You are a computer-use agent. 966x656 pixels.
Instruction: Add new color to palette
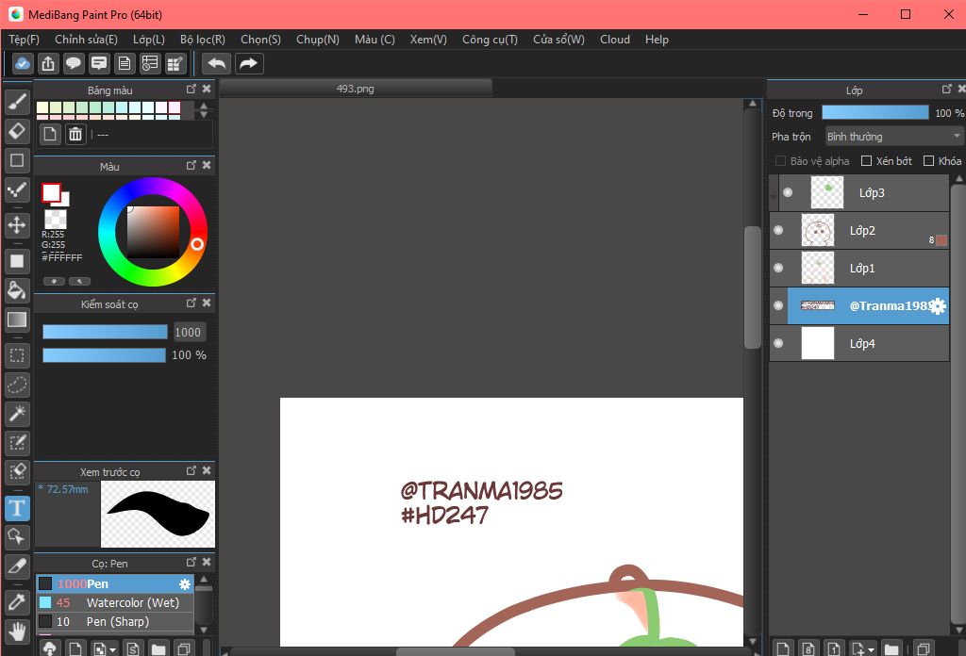pyautogui.click(x=50, y=134)
